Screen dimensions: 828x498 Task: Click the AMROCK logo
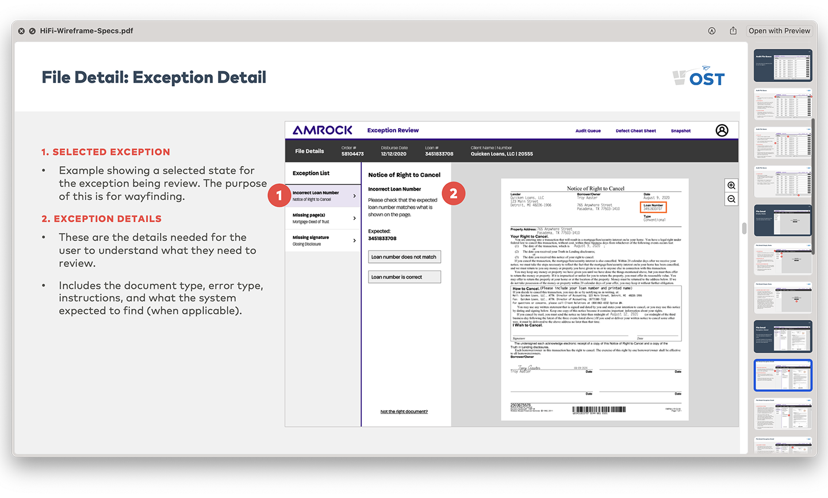323,130
